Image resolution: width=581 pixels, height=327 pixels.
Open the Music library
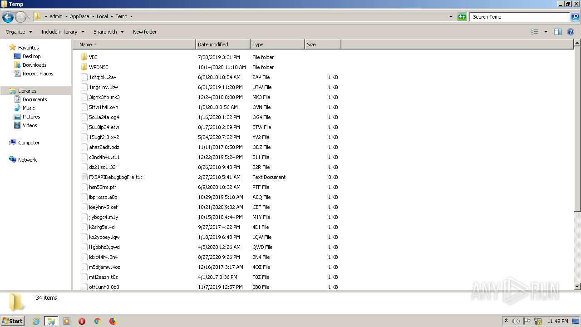point(29,108)
